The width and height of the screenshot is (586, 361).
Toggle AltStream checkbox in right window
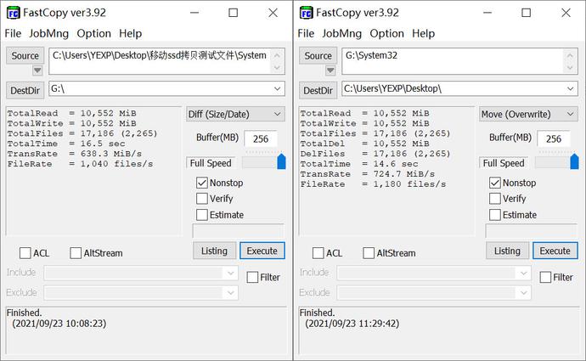369,253
